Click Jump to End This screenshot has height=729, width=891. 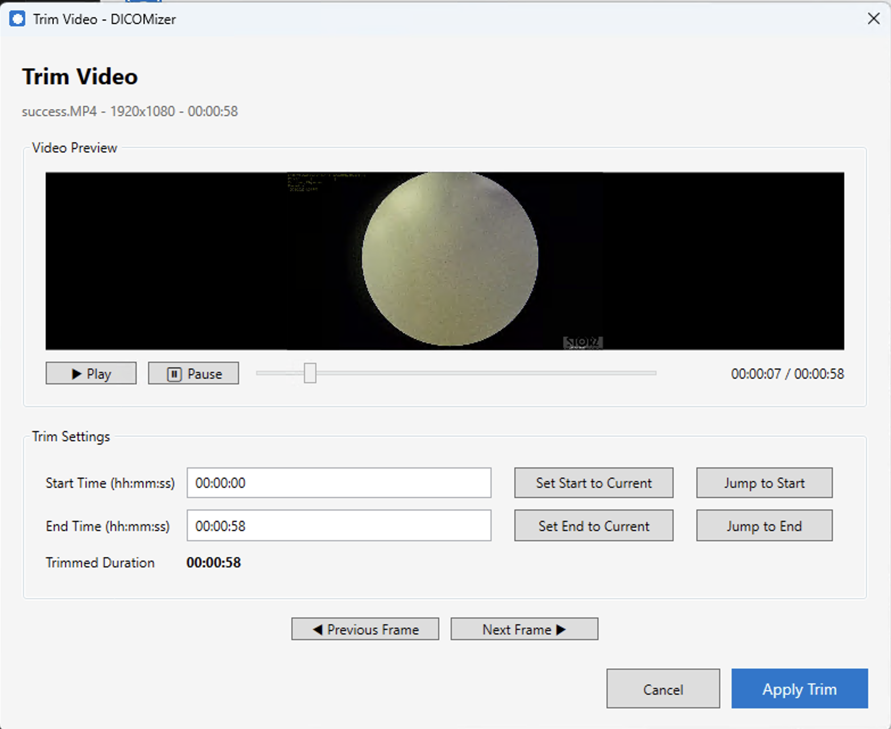click(764, 525)
